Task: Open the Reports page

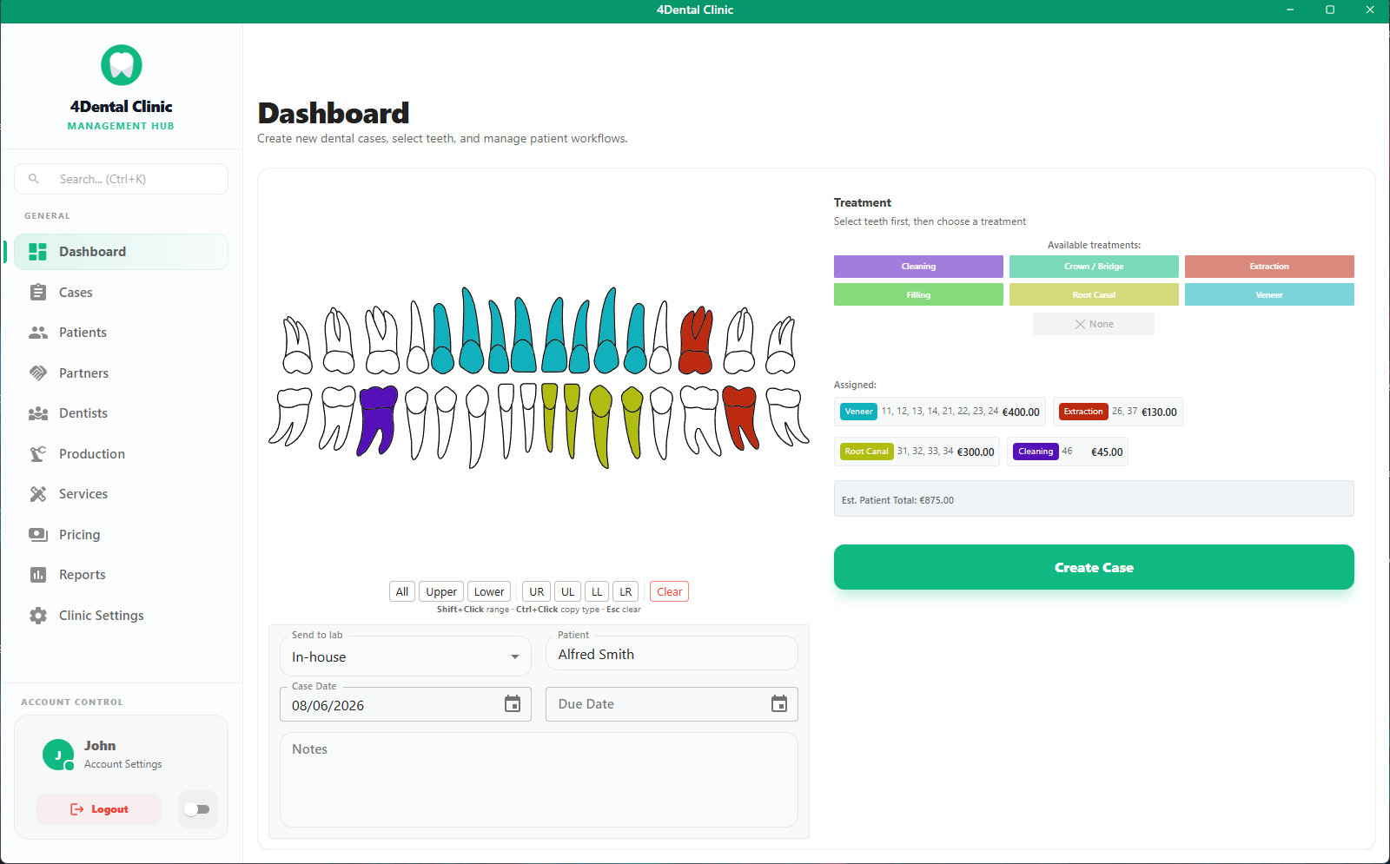Action: point(122,575)
